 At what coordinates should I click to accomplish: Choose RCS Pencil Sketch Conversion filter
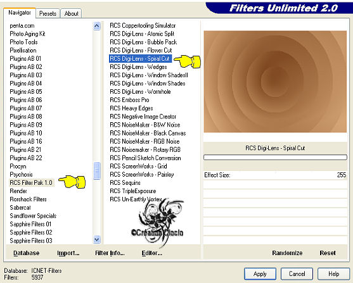pos(145,158)
